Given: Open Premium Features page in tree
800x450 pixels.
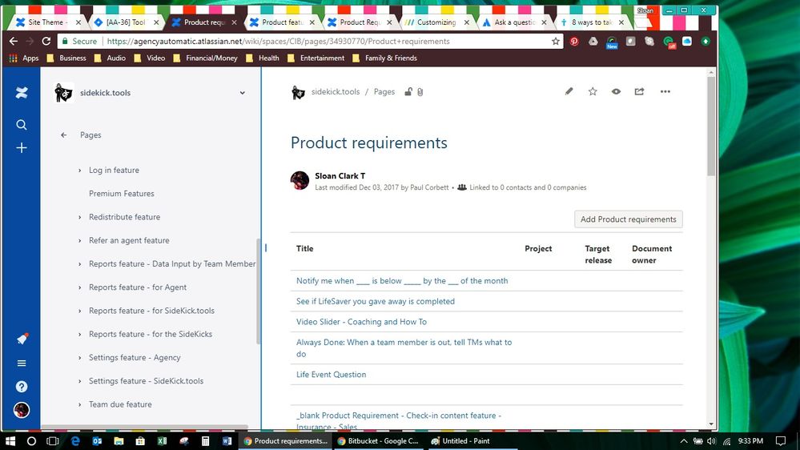Looking at the screenshot, I should (x=122, y=193).
